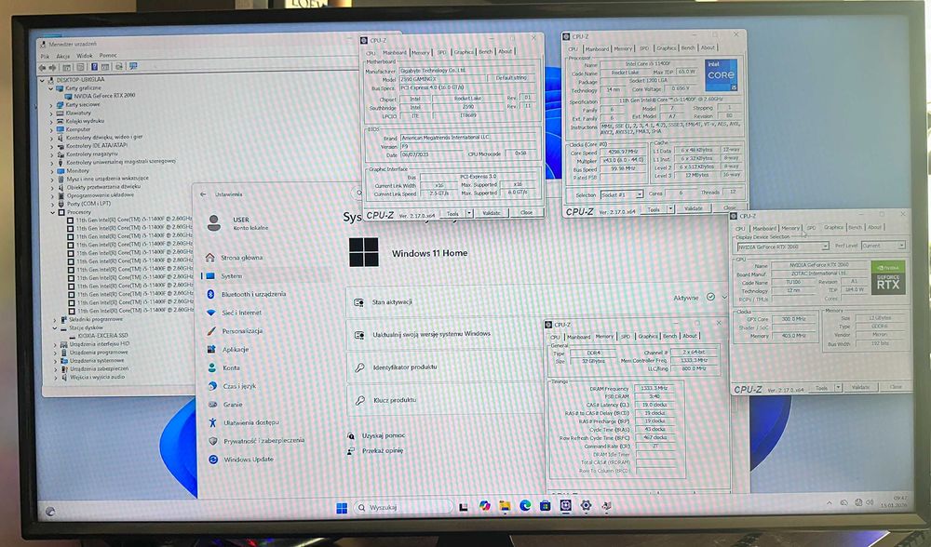
Task: Open Uaktualnij swoją wersję systemu Windows row
Action: 443,334
